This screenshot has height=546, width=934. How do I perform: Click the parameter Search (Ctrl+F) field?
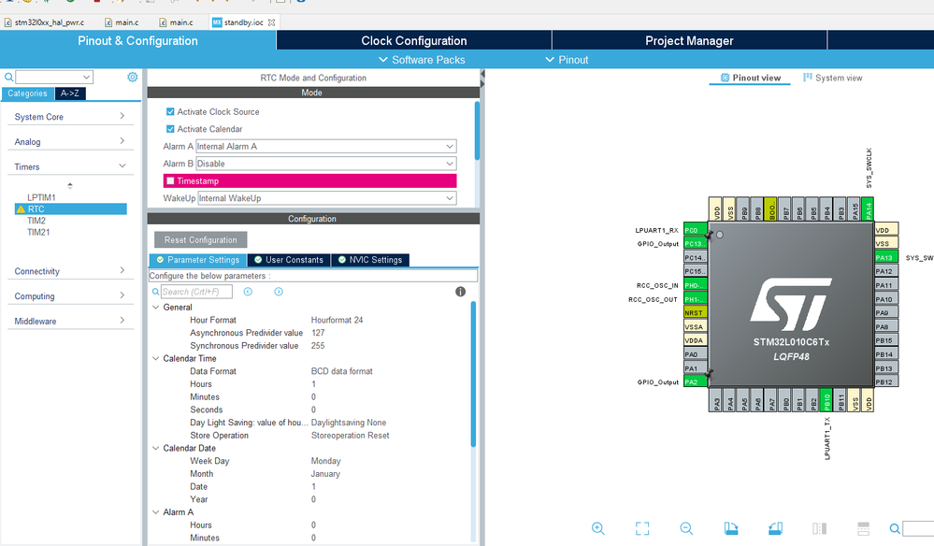196,292
